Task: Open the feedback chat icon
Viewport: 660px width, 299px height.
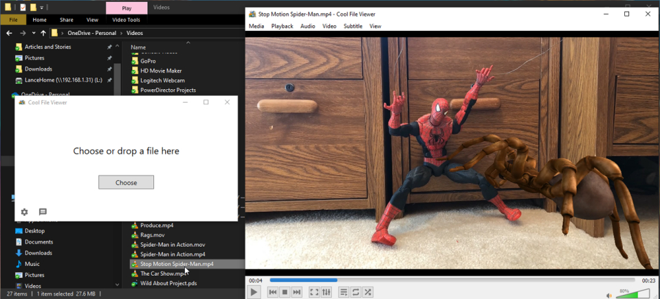Action: tap(43, 212)
